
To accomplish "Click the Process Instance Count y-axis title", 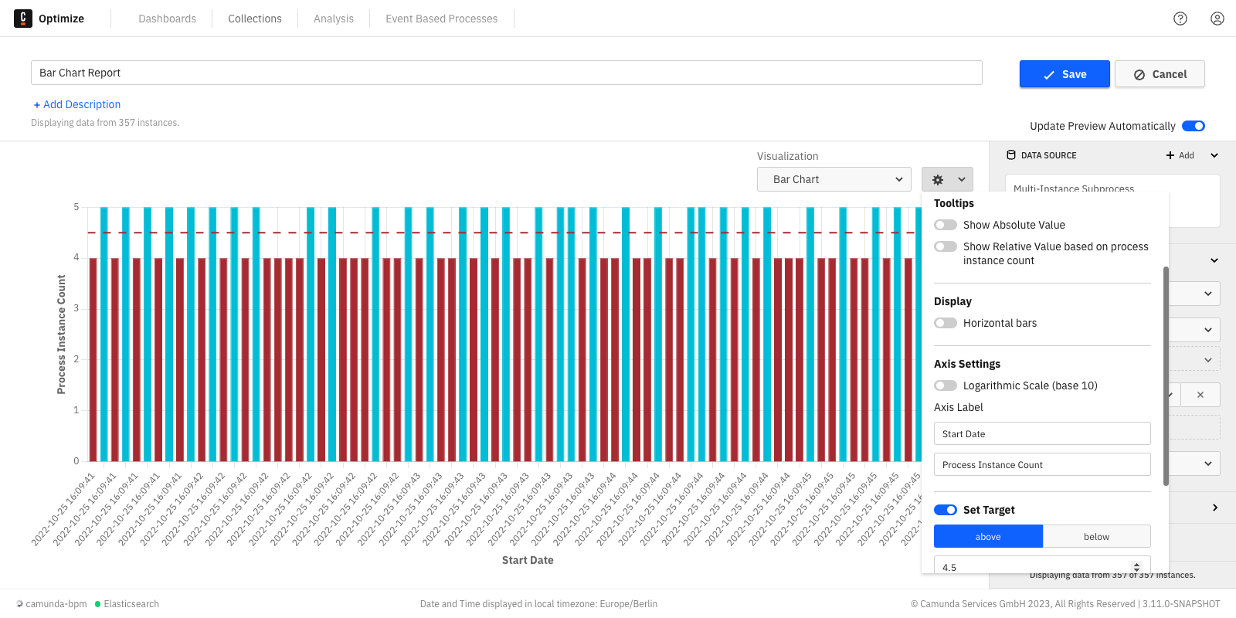I will (x=62, y=334).
